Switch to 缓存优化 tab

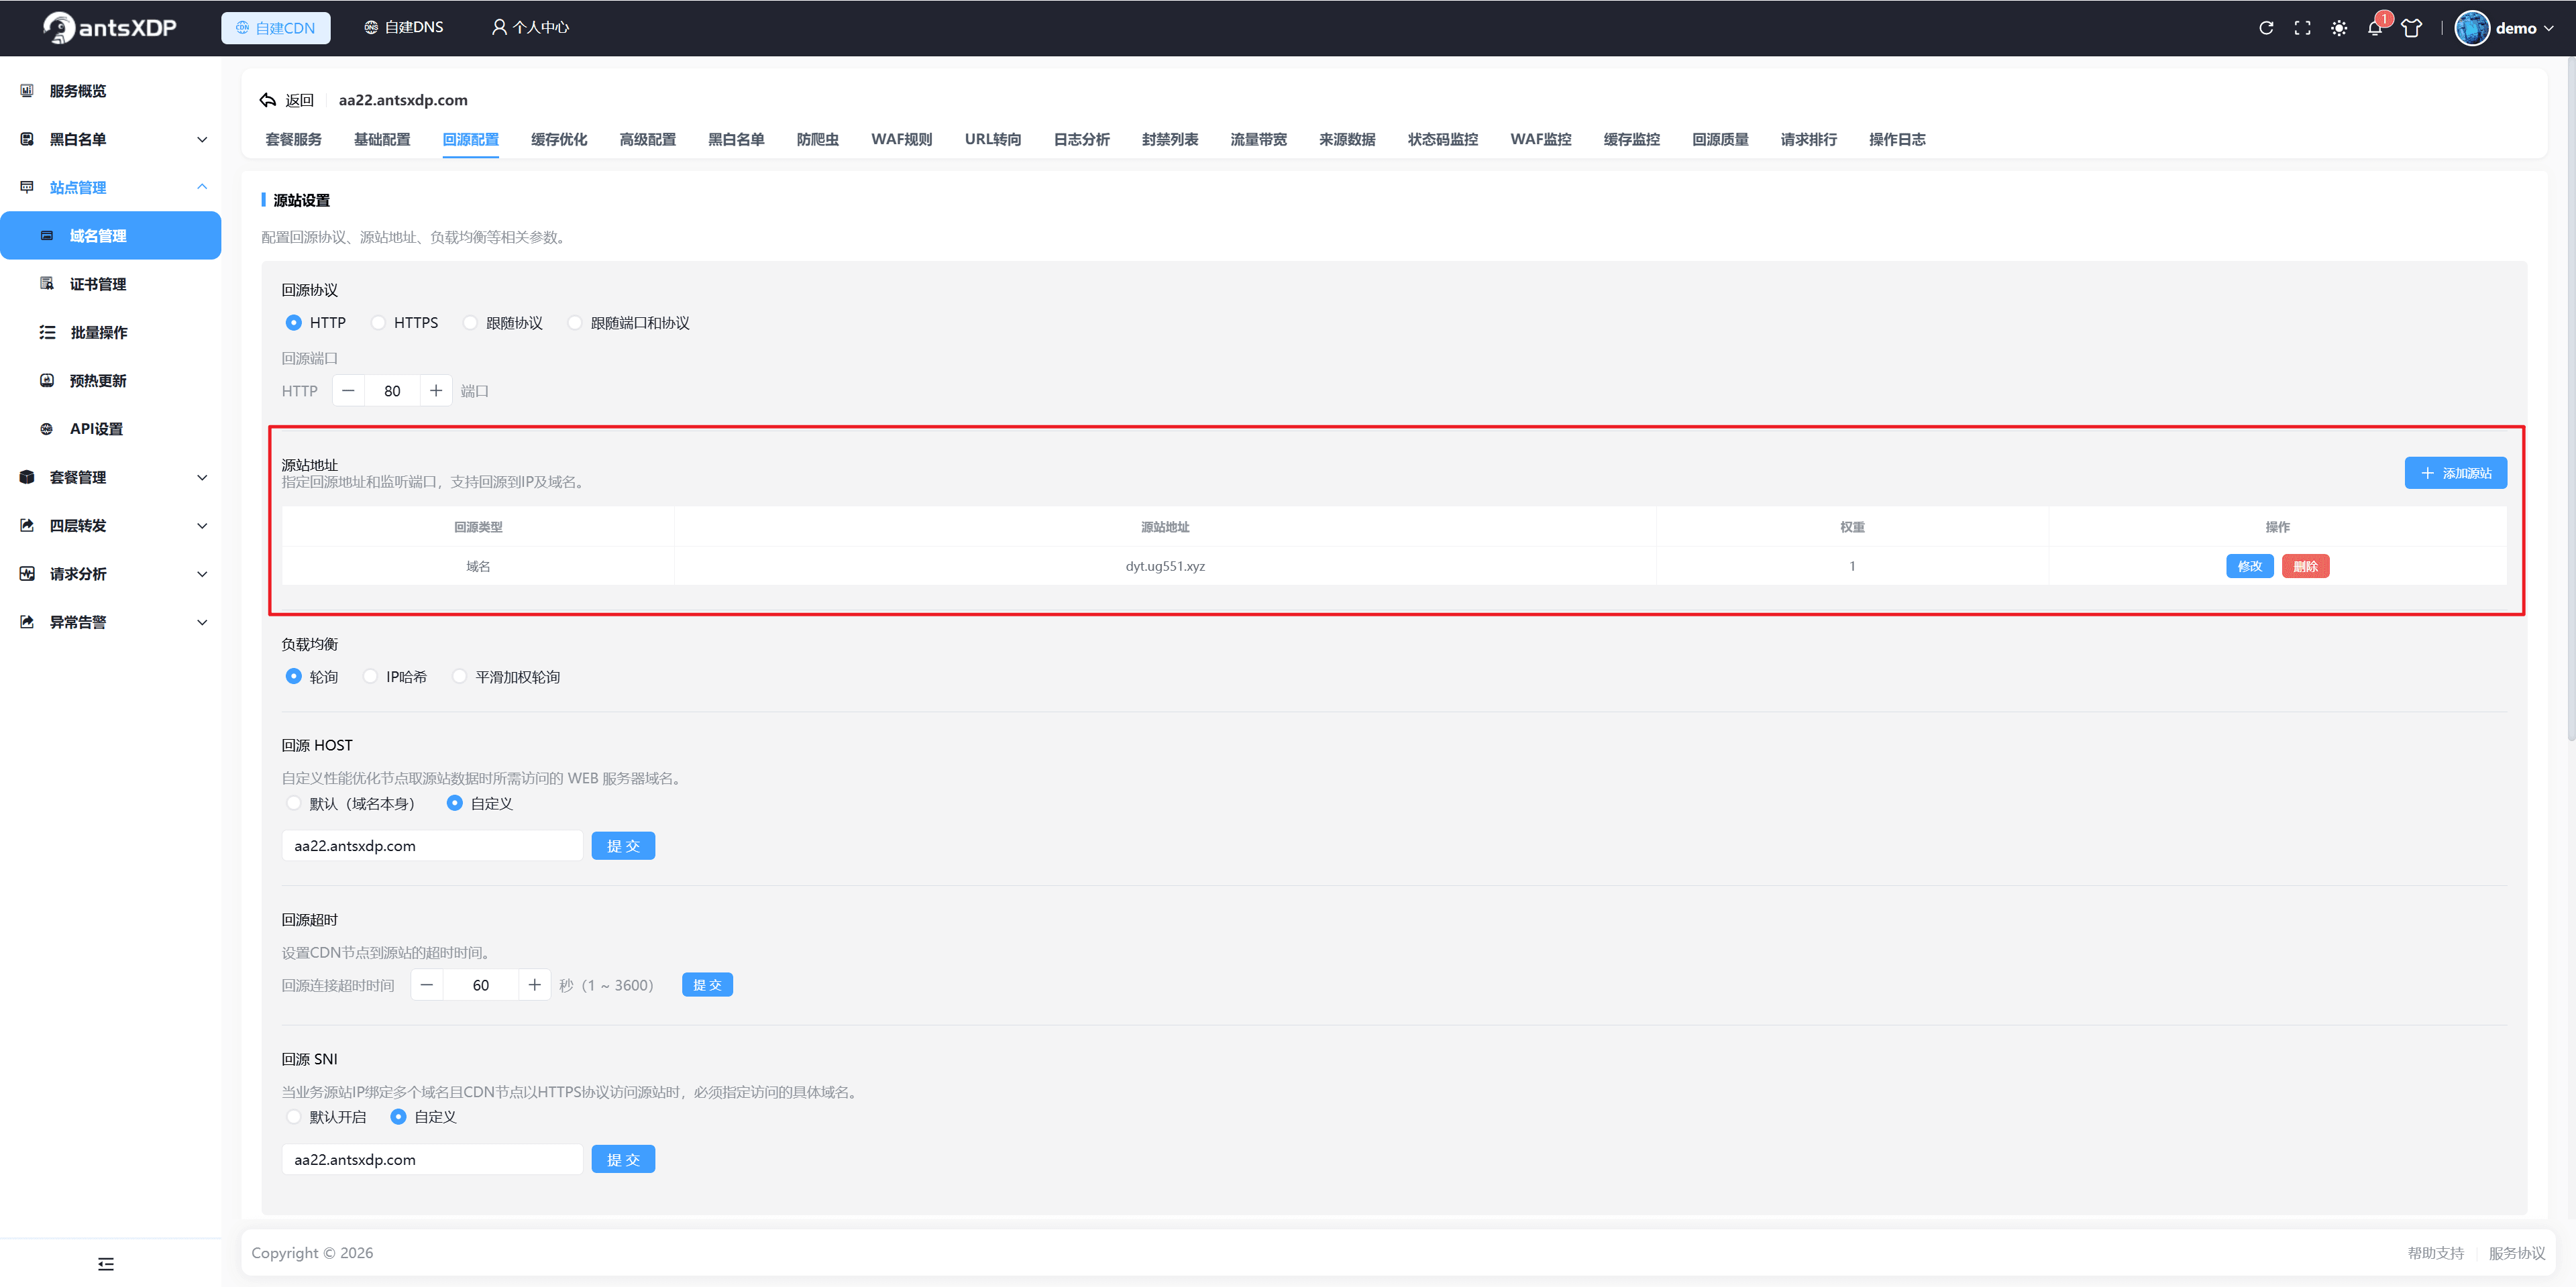tap(559, 139)
